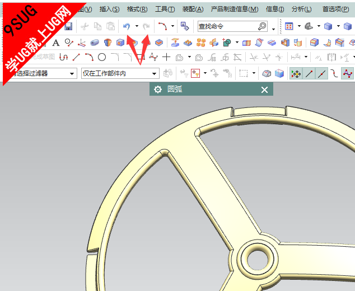The height and width of the screenshot is (291, 355).
Task: Click the 圆弧 dialog title text
Action: click(x=175, y=89)
